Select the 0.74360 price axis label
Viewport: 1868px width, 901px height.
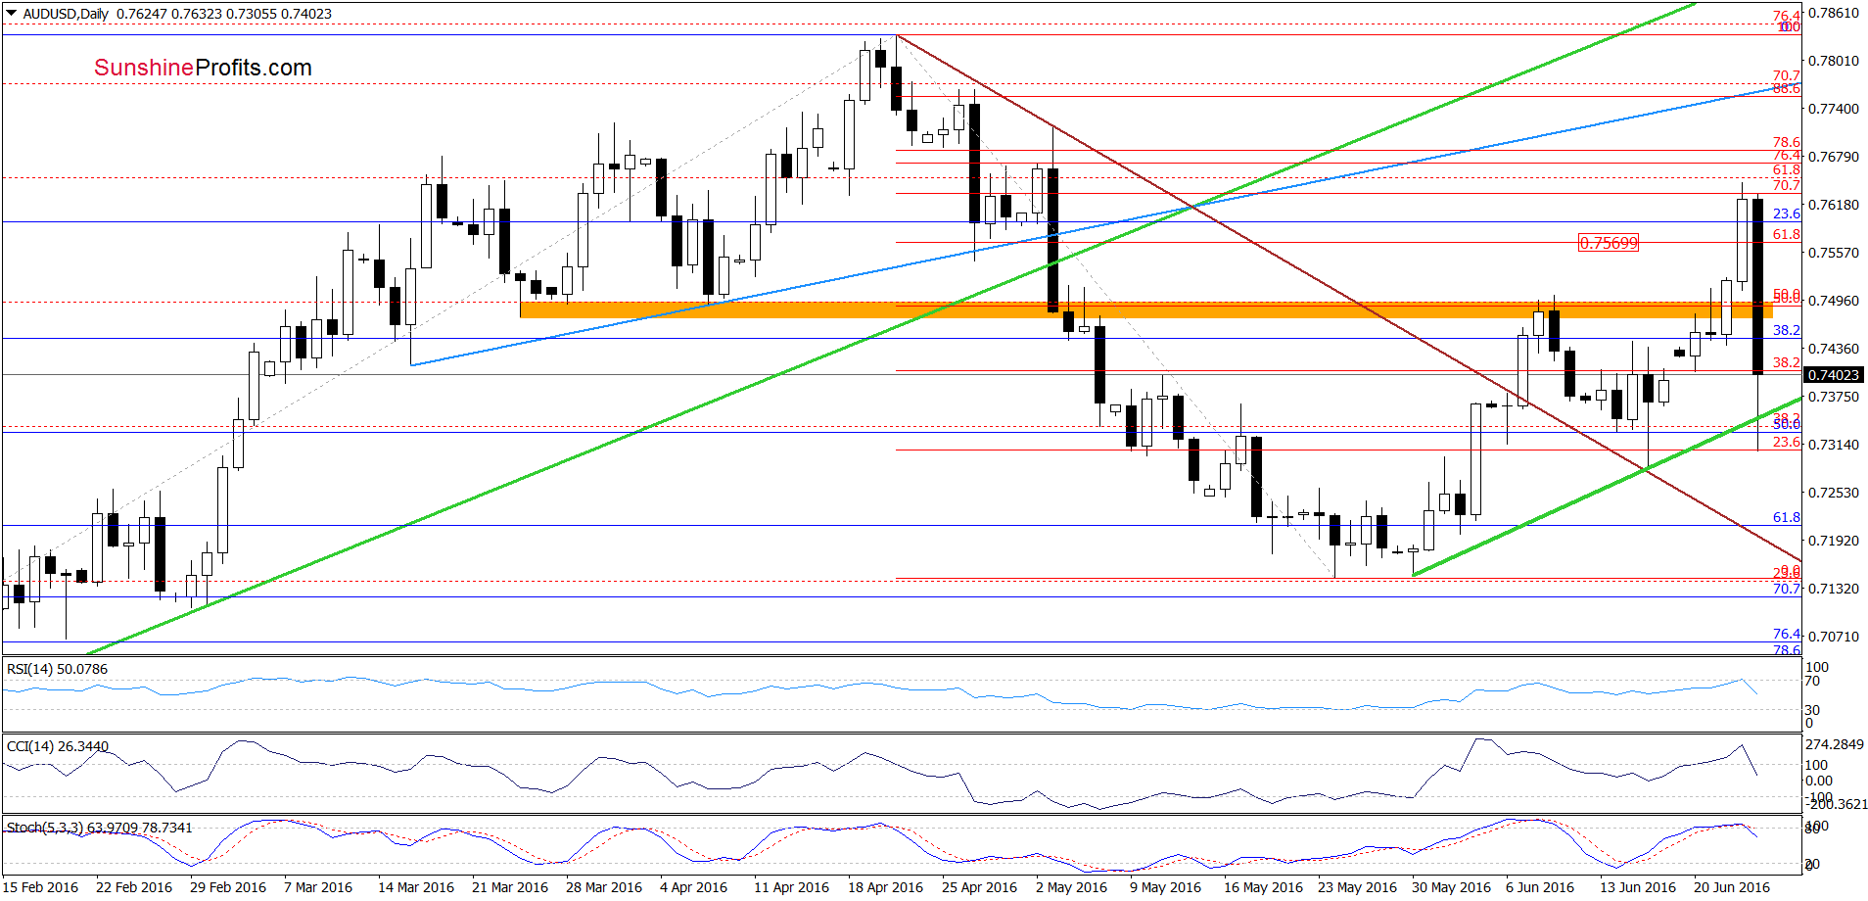[x=1833, y=349]
